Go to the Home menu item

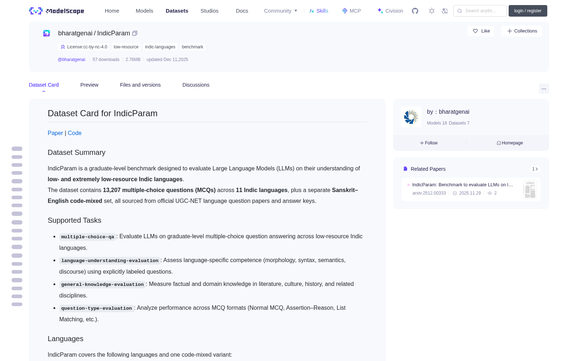point(112,11)
